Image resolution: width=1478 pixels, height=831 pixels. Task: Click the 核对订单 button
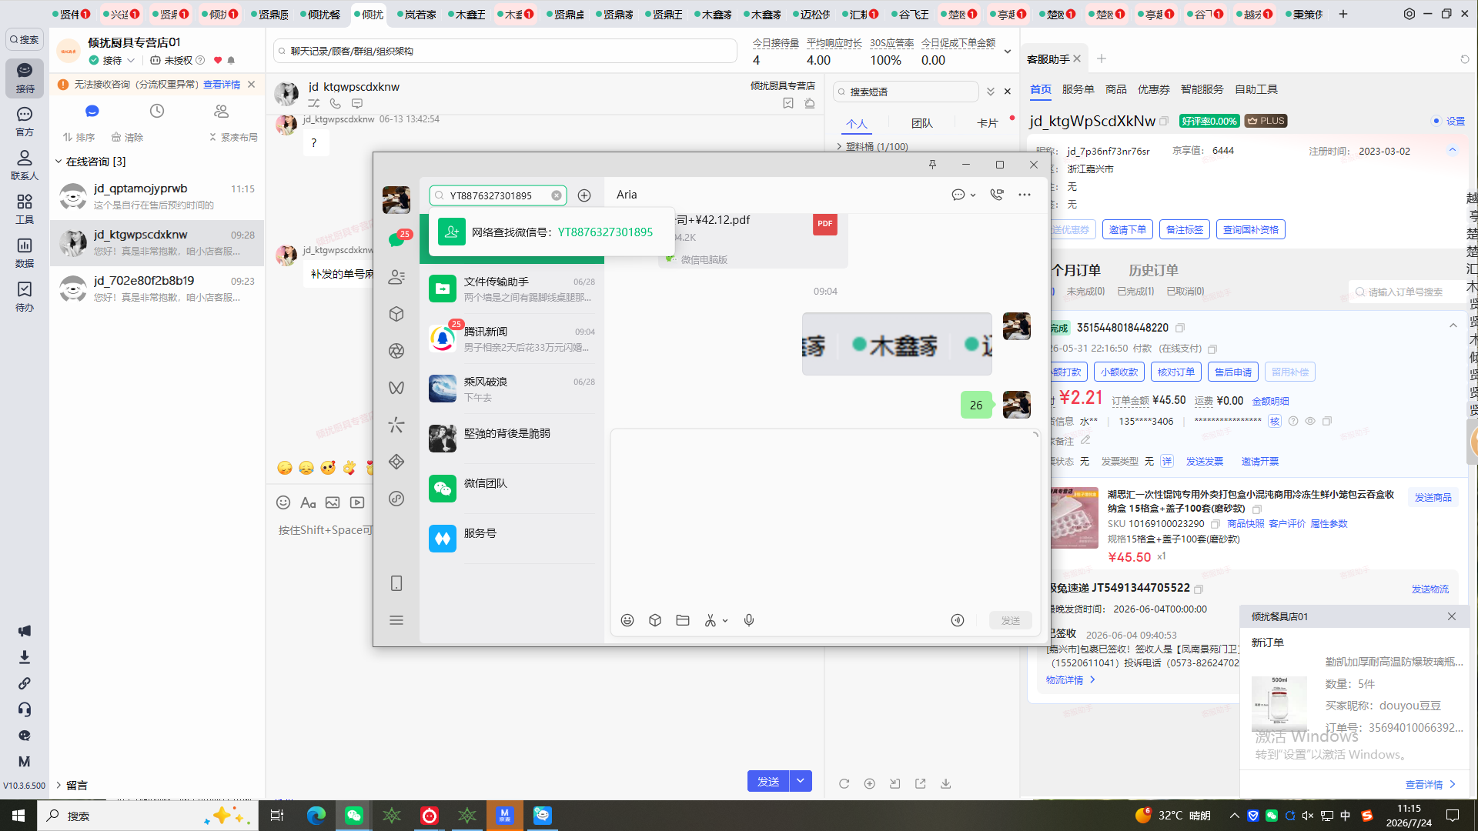point(1176,372)
